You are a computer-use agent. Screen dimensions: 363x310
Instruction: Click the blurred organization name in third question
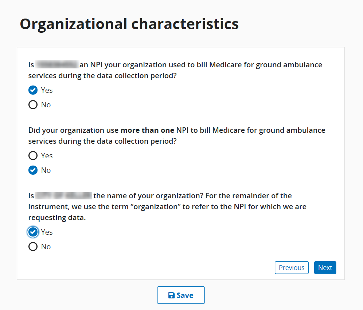coord(63,196)
